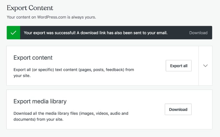This screenshot has height=137, width=220.
Task: Click 'documents) from your site' in media card
Action: (38, 119)
